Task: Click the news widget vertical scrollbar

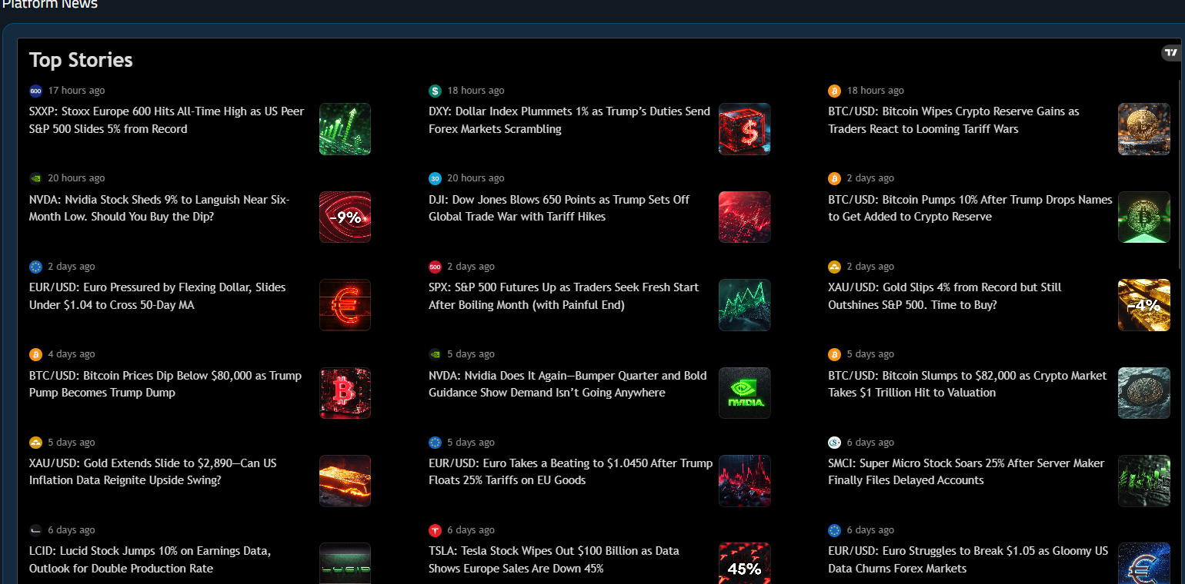Action: click(1180, 173)
